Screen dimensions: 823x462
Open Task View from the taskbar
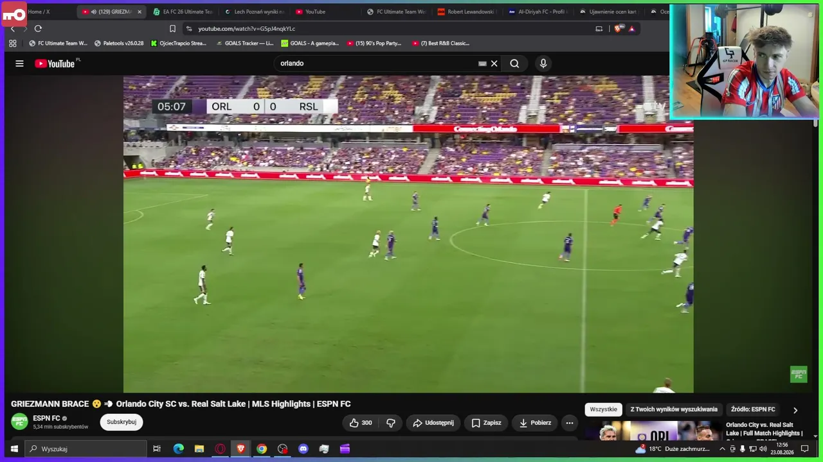coord(157,449)
